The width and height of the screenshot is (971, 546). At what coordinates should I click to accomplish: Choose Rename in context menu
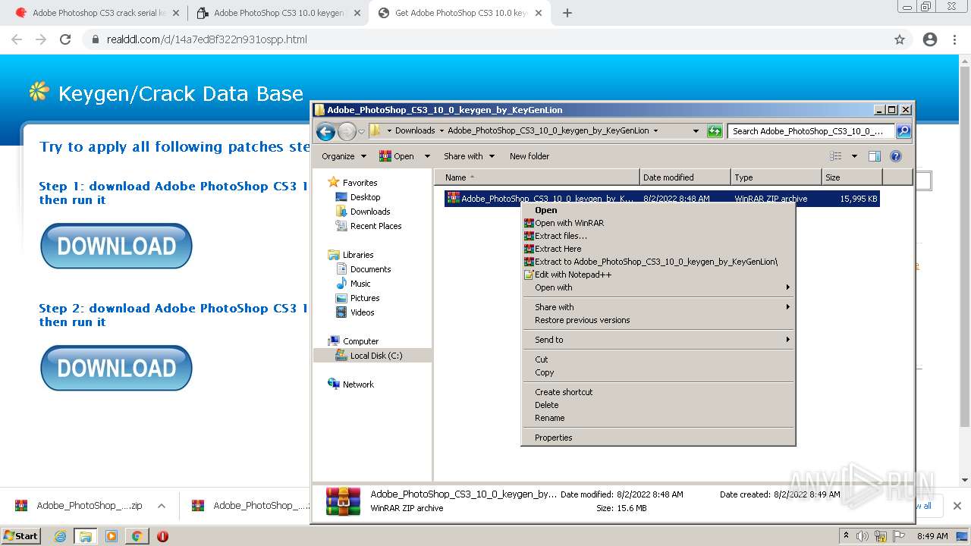tap(549, 418)
